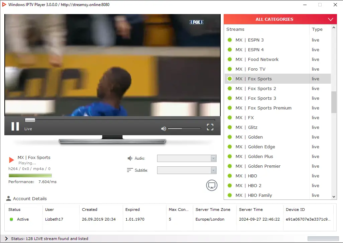Click the green Active status indicator
This screenshot has height=243, width=343.
[11, 219]
